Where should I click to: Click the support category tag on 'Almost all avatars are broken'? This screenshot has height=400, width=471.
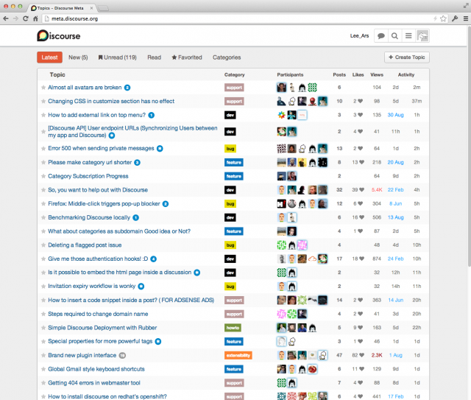[x=234, y=88]
